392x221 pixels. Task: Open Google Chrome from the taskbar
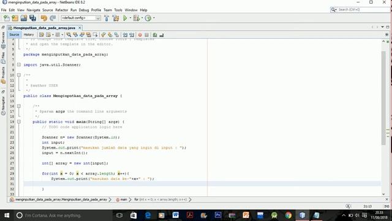[288, 215]
